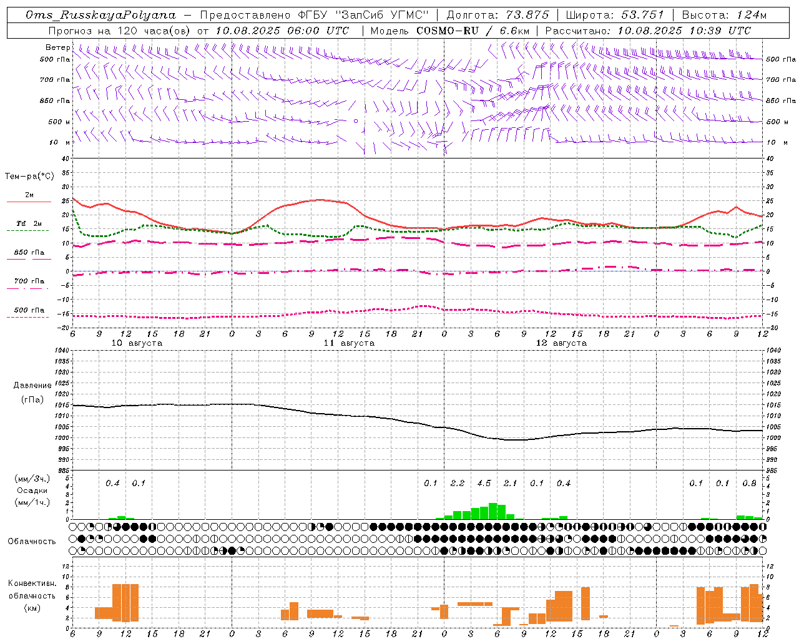
Task: Select the precipitation value "0.8"
Action: click(749, 483)
